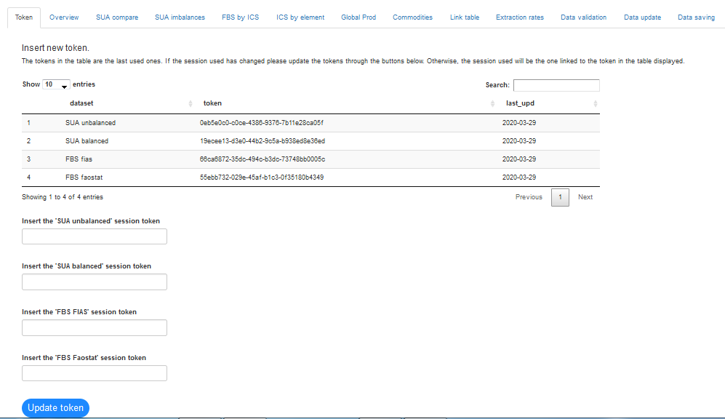Click the SUA unbalanced session token field

click(95, 236)
